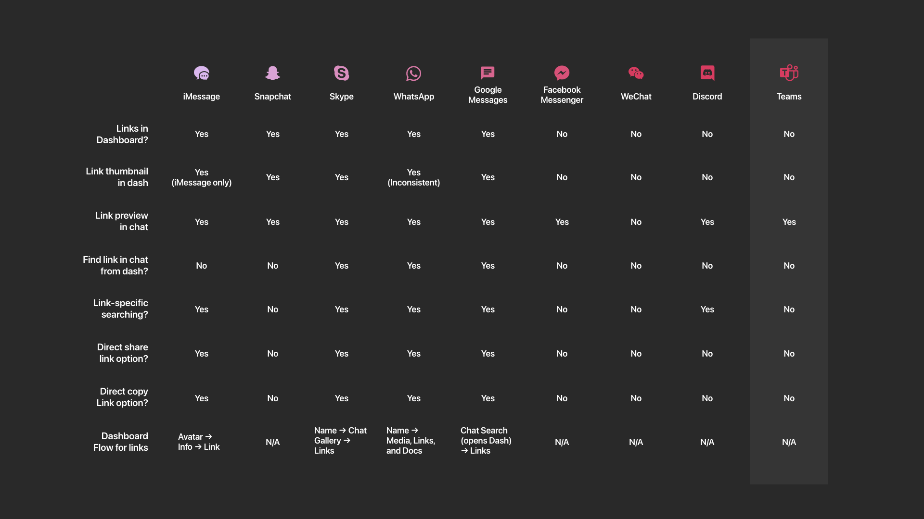The width and height of the screenshot is (924, 519).
Task: Click "Chat Search (opens Dash) → Links" text
Action: [486, 441]
